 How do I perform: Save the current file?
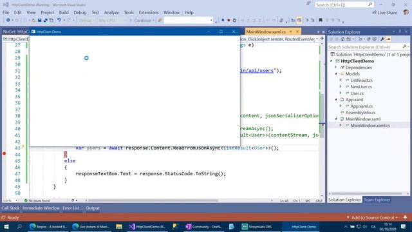[x=39, y=20]
